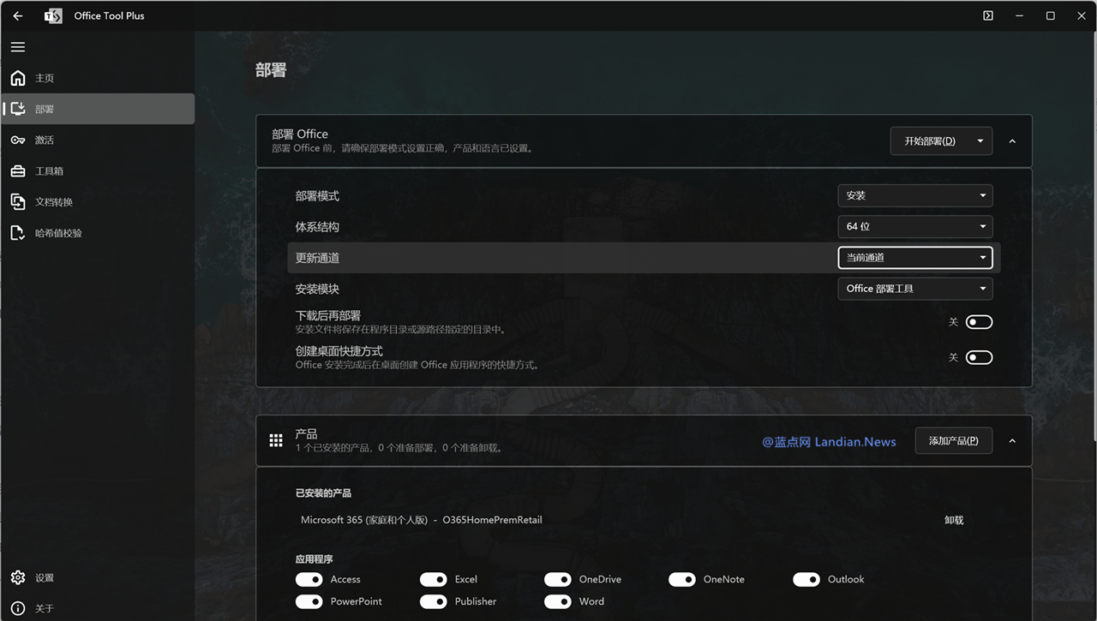This screenshot has width=1097, height=621.
Task: Open command window icon in title bar
Action: [x=988, y=15]
